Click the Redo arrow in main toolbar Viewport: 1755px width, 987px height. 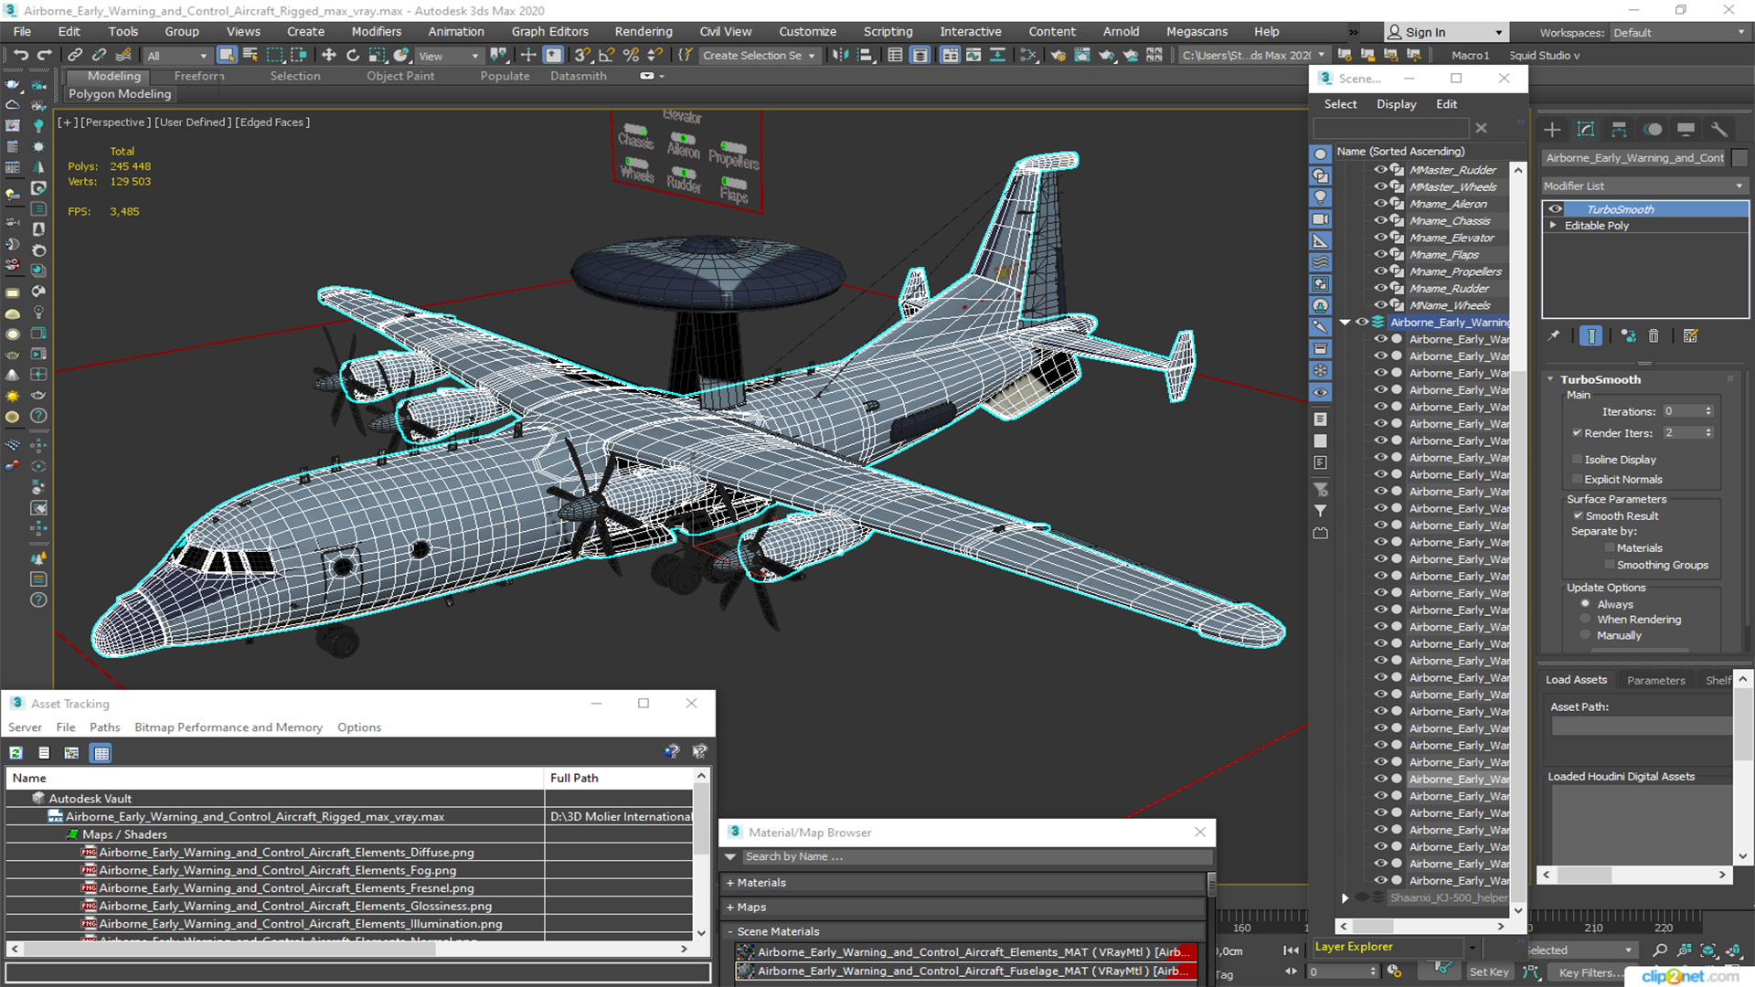pyautogui.click(x=44, y=56)
